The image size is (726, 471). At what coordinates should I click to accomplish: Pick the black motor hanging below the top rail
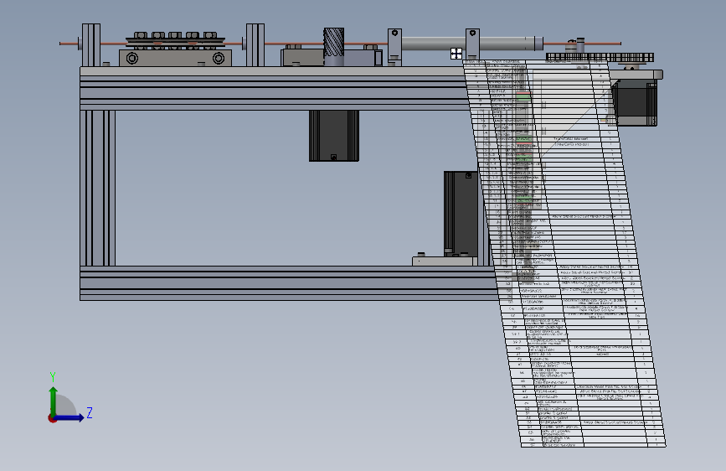[x=334, y=136]
